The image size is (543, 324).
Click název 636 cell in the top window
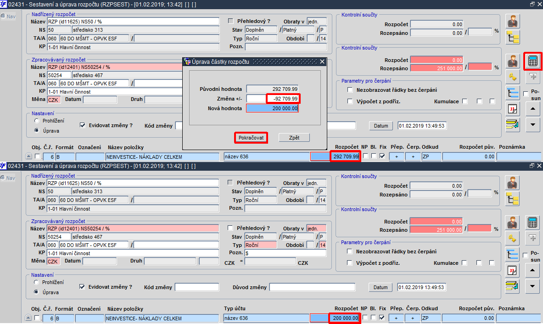(x=267, y=156)
